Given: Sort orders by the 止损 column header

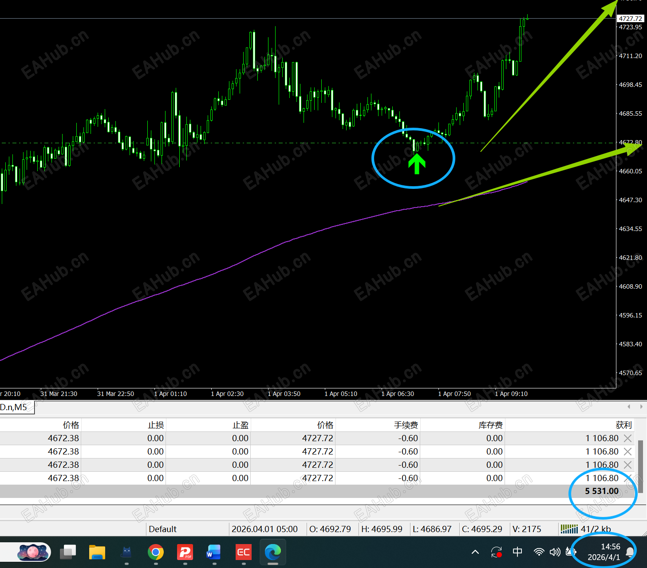Looking at the screenshot, I should pos(156,425).
